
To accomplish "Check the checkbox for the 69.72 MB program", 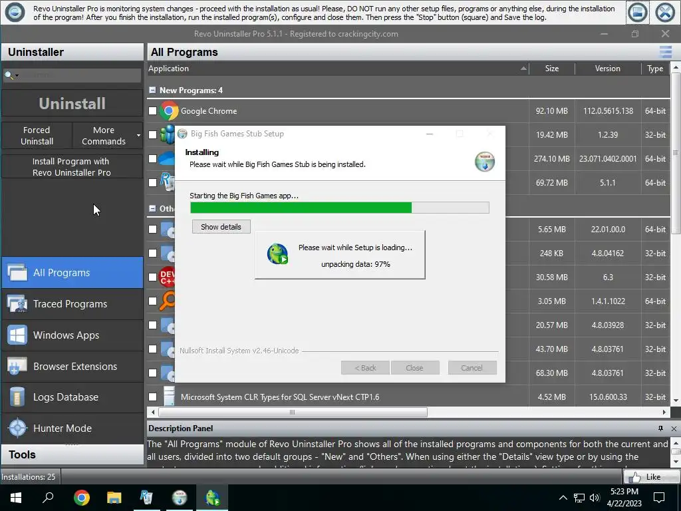I will point(152,182).
